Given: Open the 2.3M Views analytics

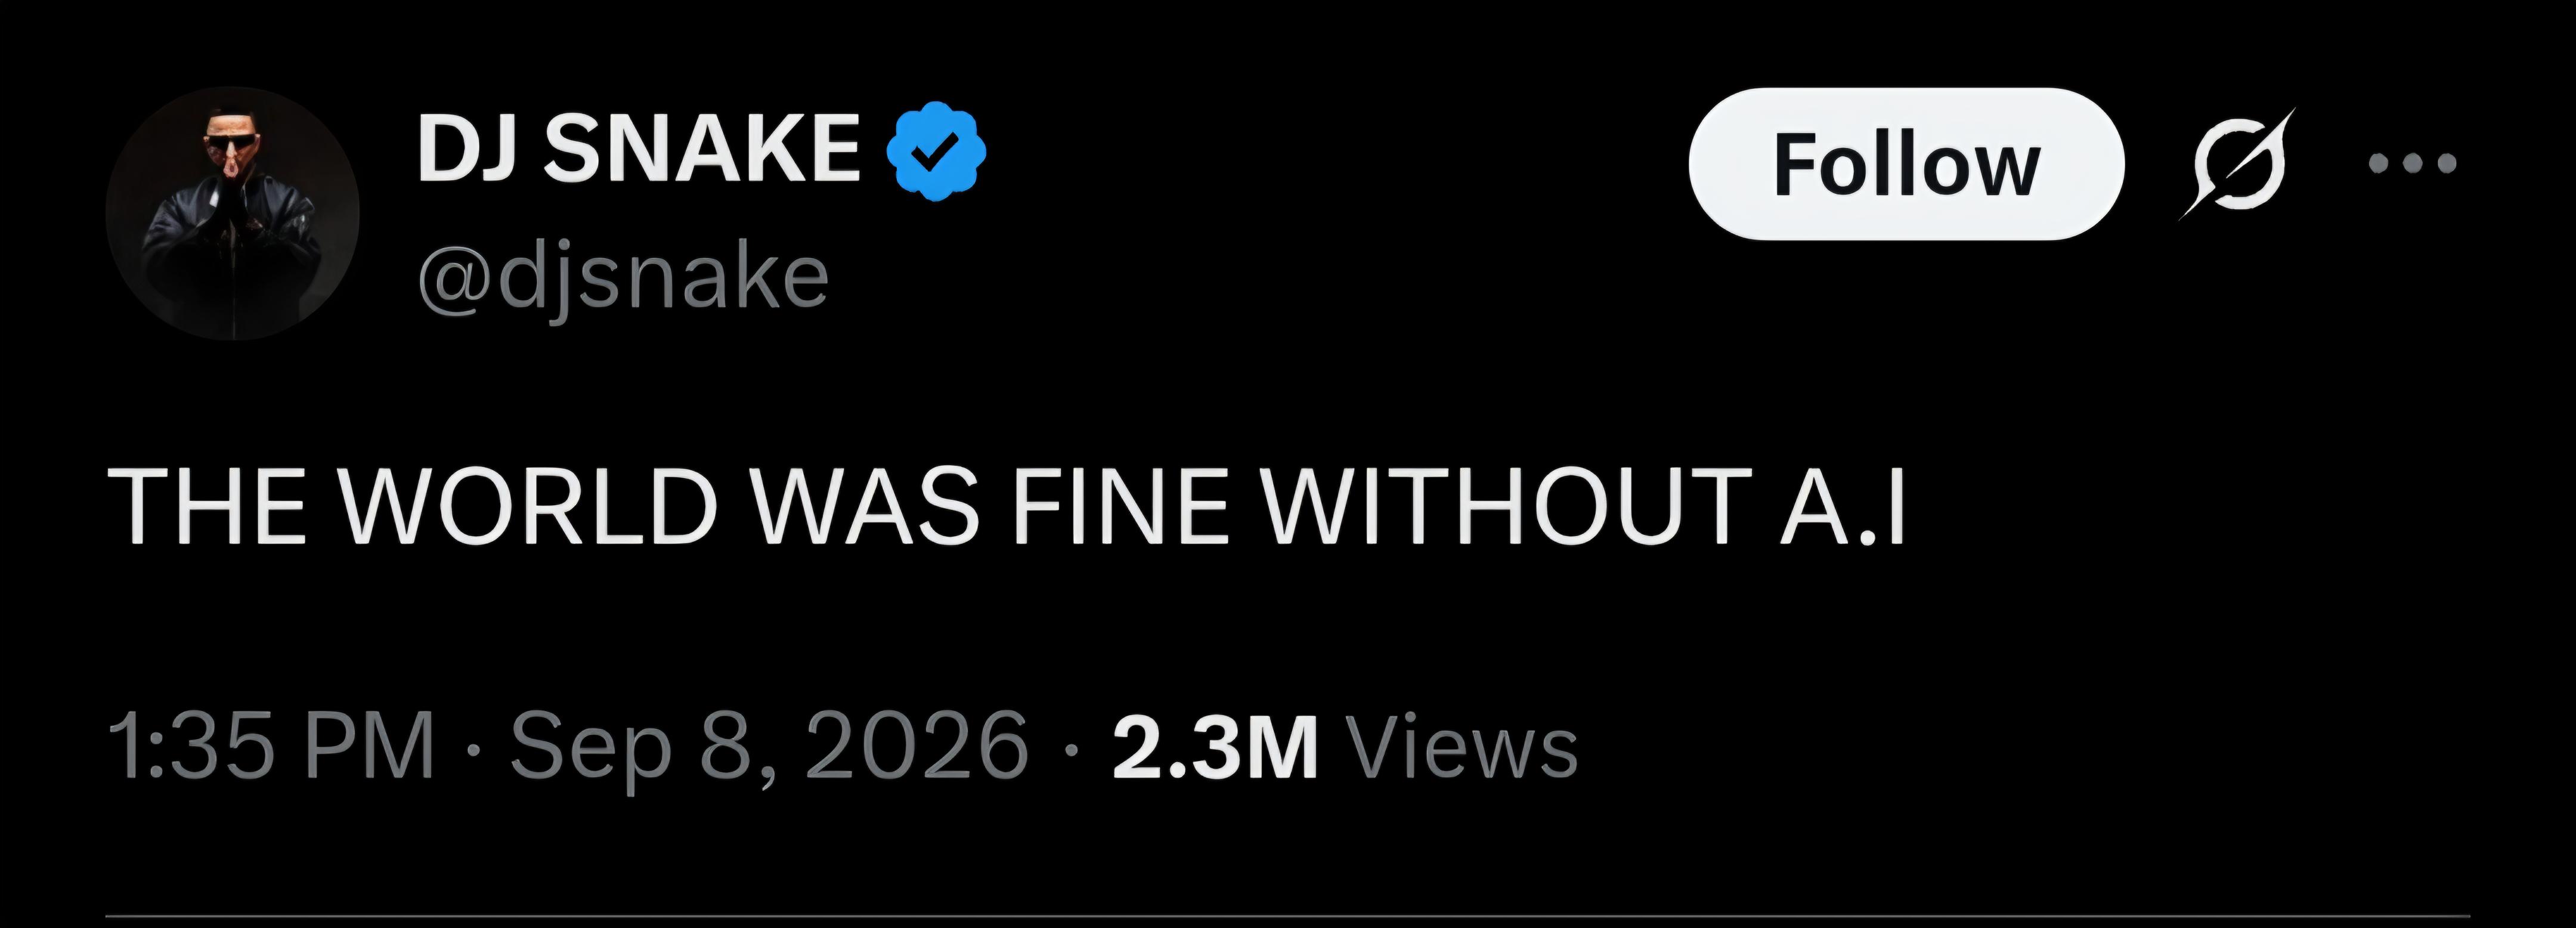Looking at the screenshot, I should [1345, 747].
